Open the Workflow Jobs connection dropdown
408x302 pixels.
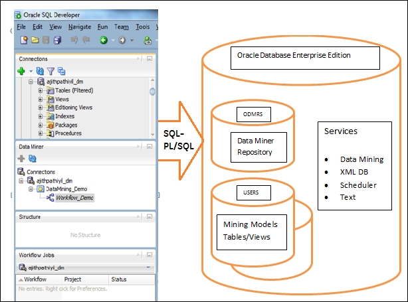(148, 267)
